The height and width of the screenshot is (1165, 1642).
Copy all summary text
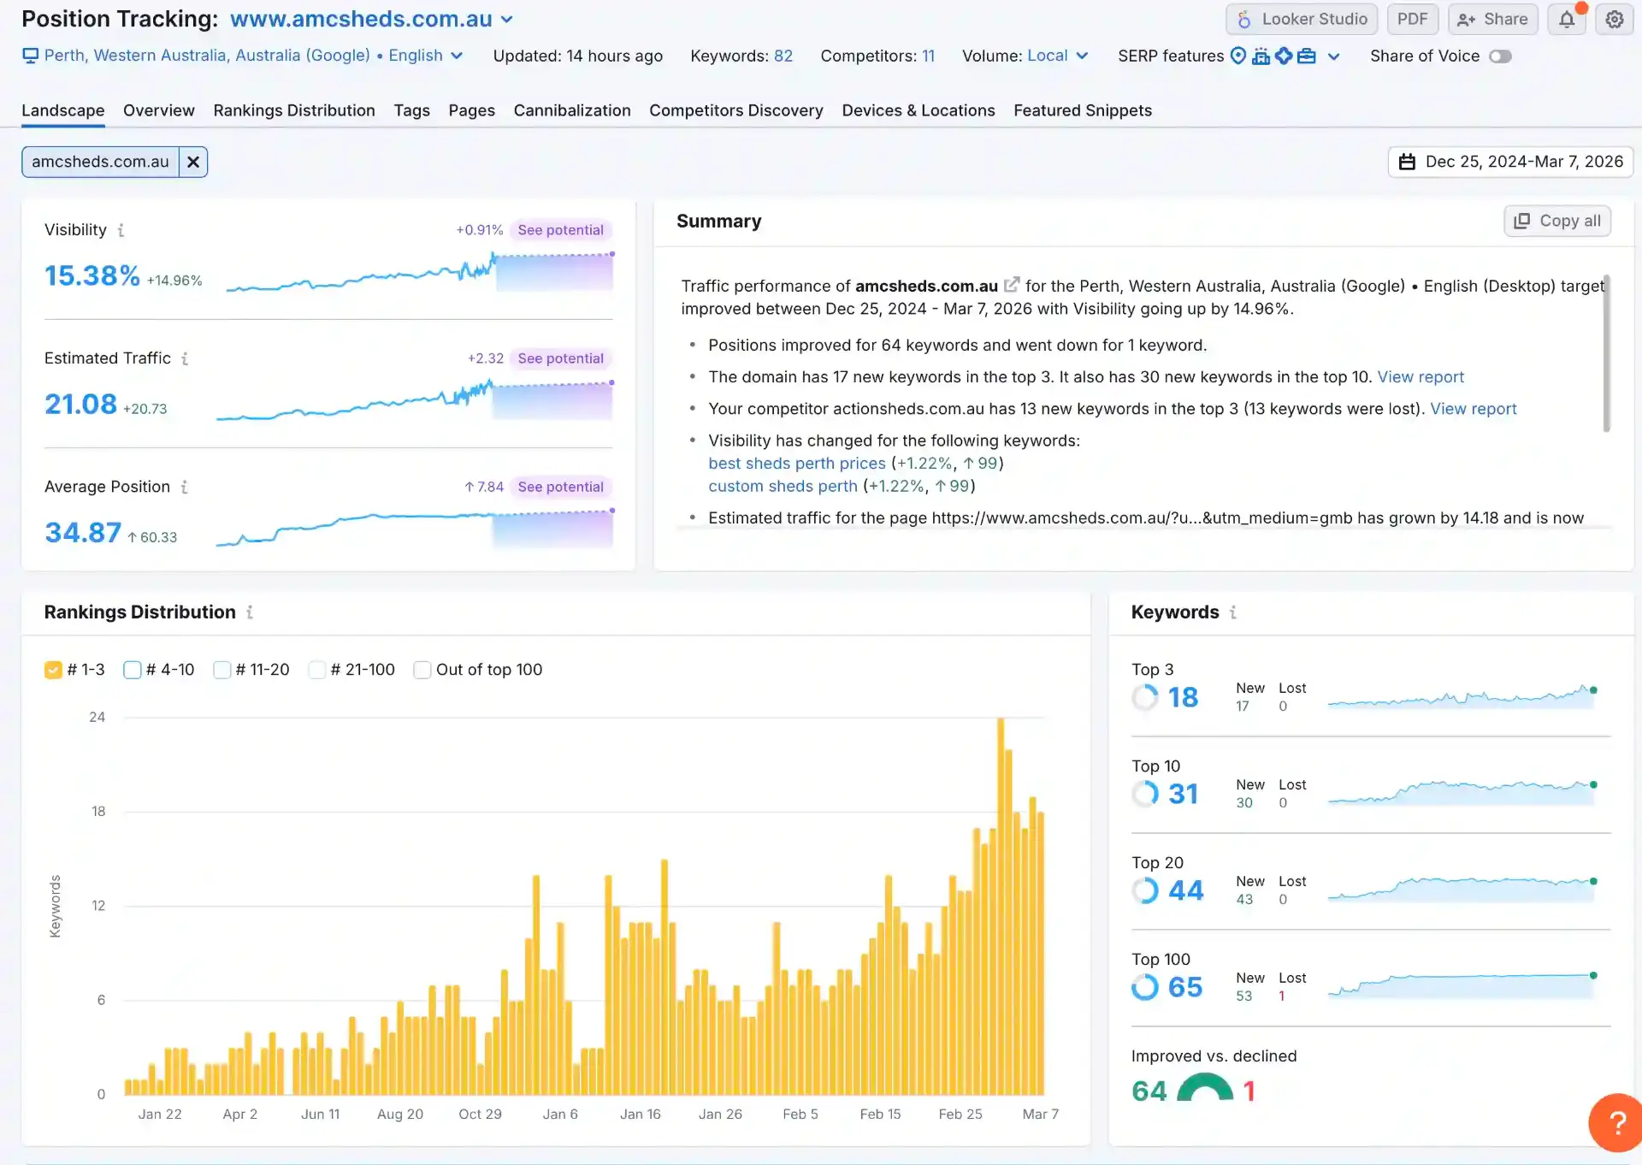pos(1557,221)
